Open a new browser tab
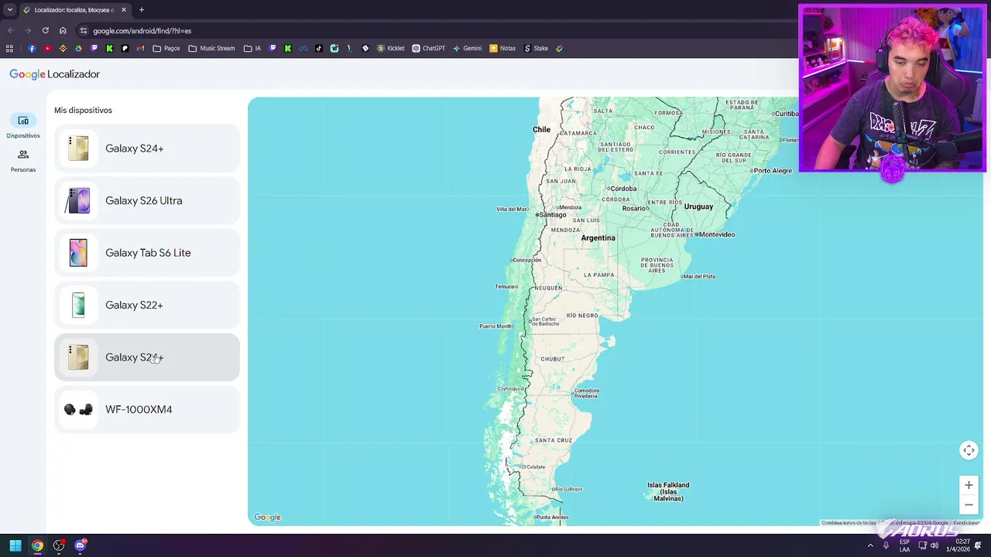 click(142, 10)
